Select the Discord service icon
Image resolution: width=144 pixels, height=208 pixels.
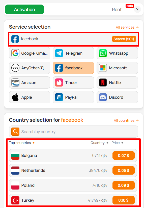pos(103,97)
